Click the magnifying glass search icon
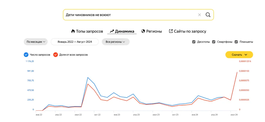The image size is (265, 122). coord(208,15)
